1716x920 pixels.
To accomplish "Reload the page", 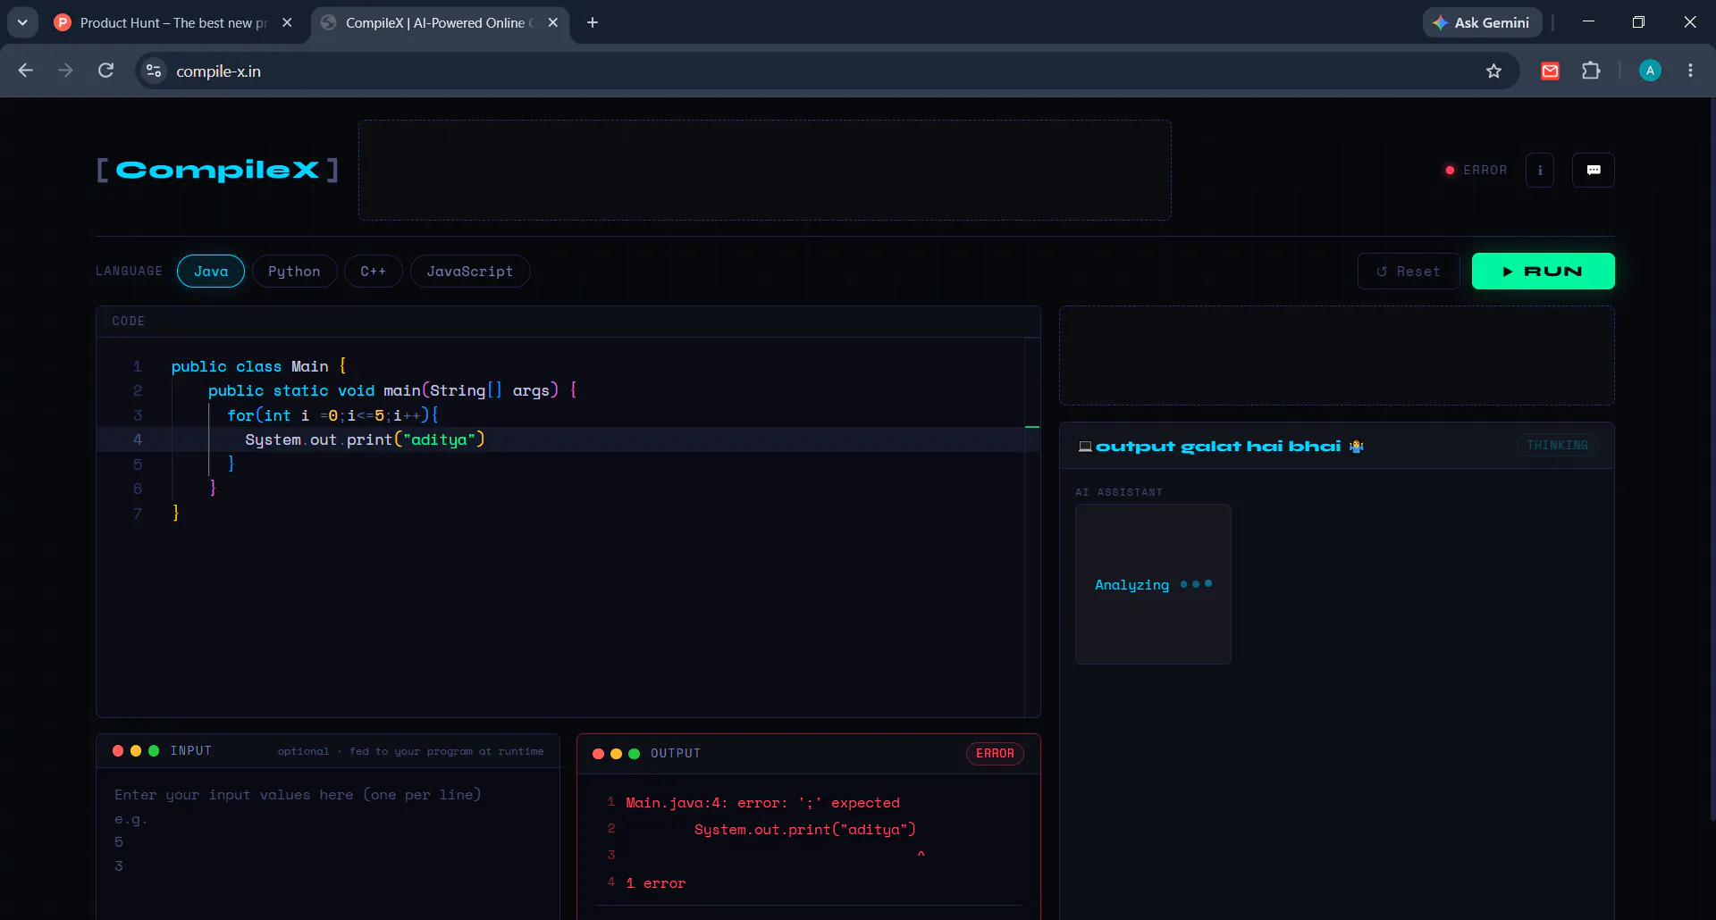I will [x=105, y=71].
